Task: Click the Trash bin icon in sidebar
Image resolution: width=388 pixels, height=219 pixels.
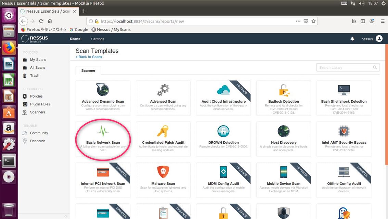Action: coord(25,76)
